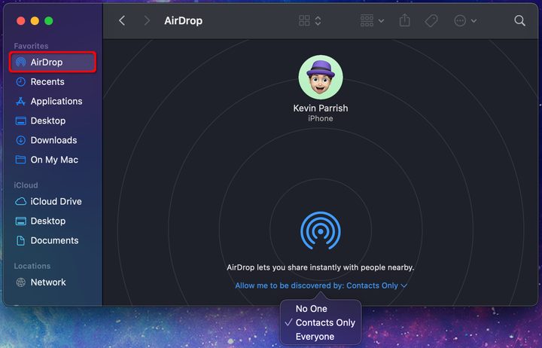Toggle the view switcher up-down arrows
The width and height of the screenshot is (542, 348).
[318, 20]
